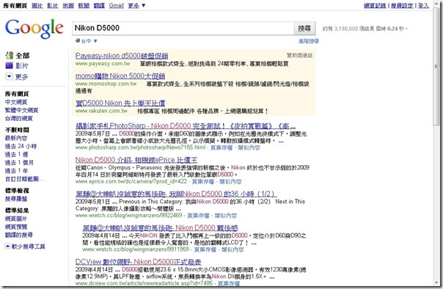Click the scrollbar down arrow
Screen dimensions: 443x289
(x=436, y=283)
